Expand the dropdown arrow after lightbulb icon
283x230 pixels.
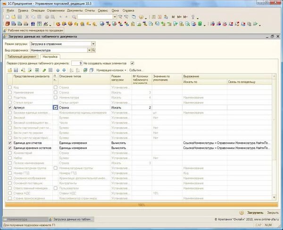pyautogui.click(x=198, y=18)
